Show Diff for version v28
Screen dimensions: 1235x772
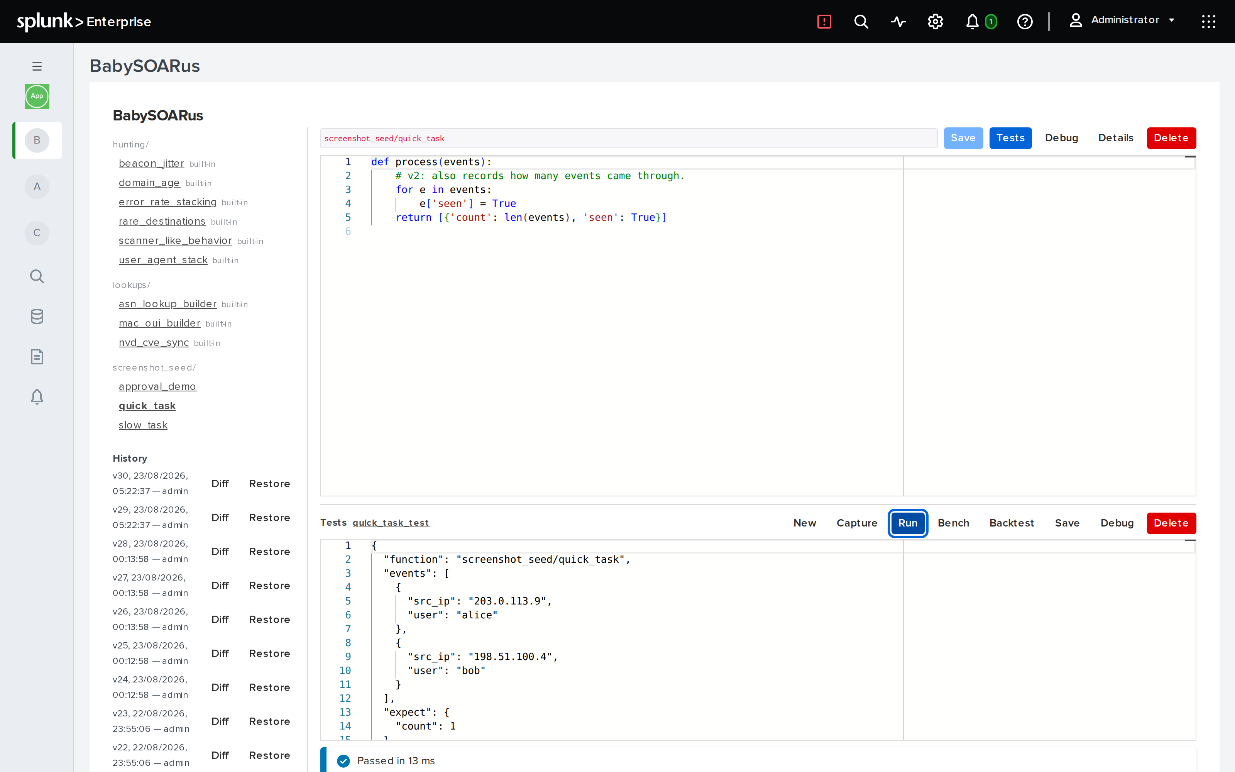[x=220, y=552]
